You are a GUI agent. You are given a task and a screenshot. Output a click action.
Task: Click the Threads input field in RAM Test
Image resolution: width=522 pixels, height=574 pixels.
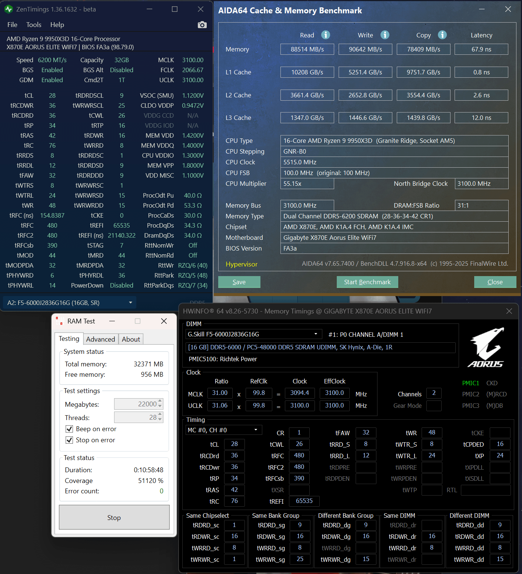(x=139, y=417)
